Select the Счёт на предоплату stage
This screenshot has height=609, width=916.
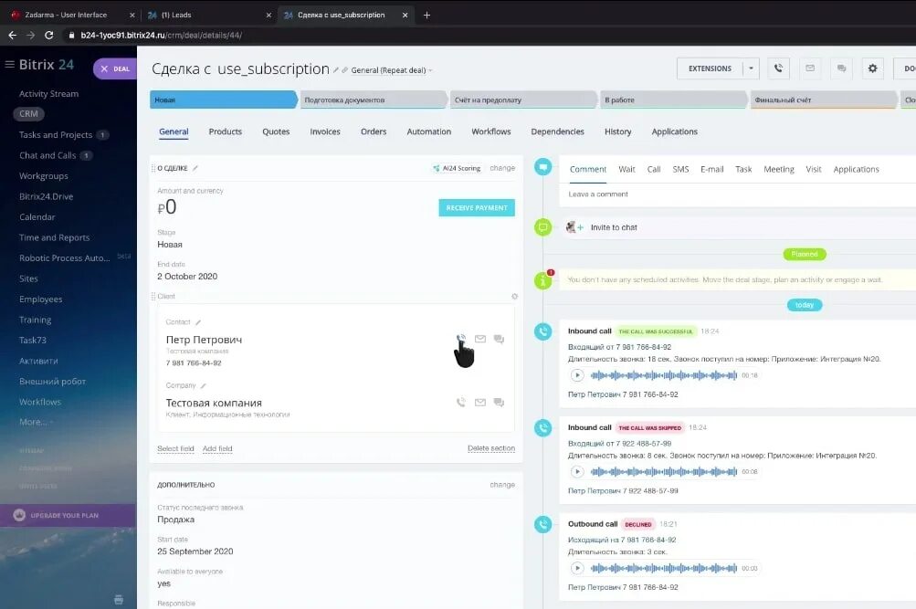[x=523, y=100]
